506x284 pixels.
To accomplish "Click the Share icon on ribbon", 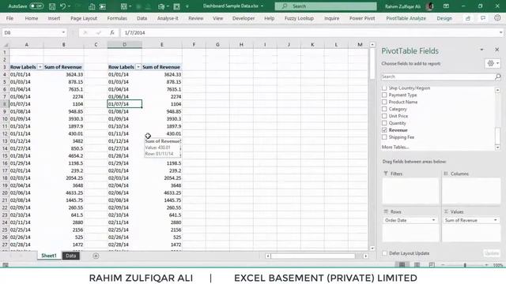I will (x=467, y=18).
